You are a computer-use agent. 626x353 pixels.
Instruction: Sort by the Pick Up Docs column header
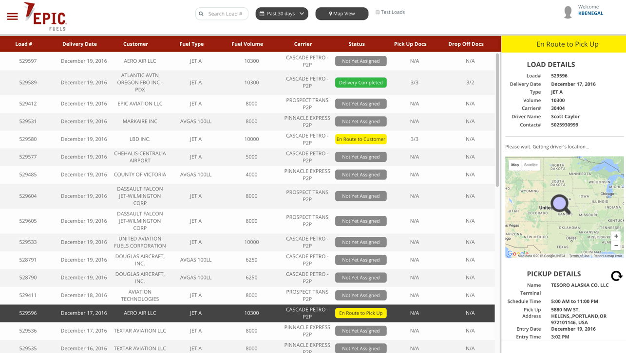pos(410,44)
